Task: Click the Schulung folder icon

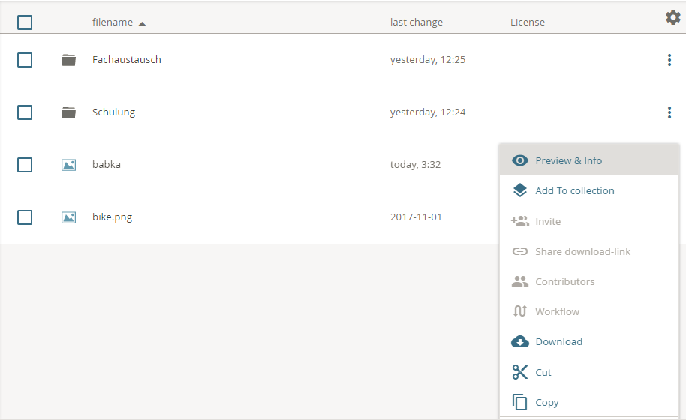Action: [x=69, y=112]
